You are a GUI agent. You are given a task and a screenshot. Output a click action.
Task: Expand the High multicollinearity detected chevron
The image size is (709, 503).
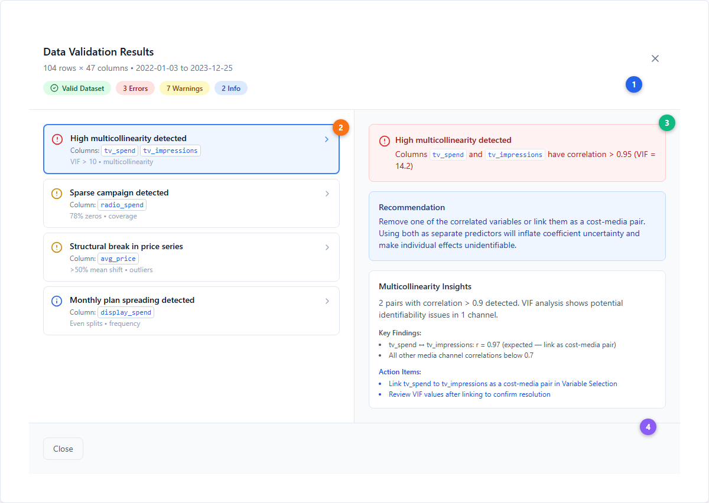(x=327, y=140)
